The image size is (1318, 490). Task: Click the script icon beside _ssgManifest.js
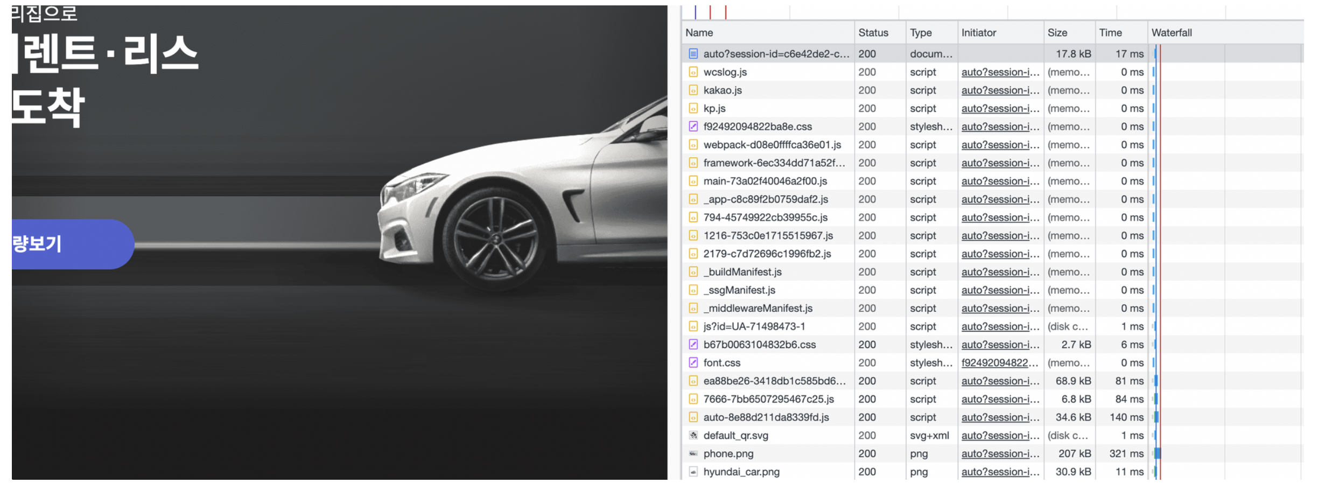coord(693,290)
